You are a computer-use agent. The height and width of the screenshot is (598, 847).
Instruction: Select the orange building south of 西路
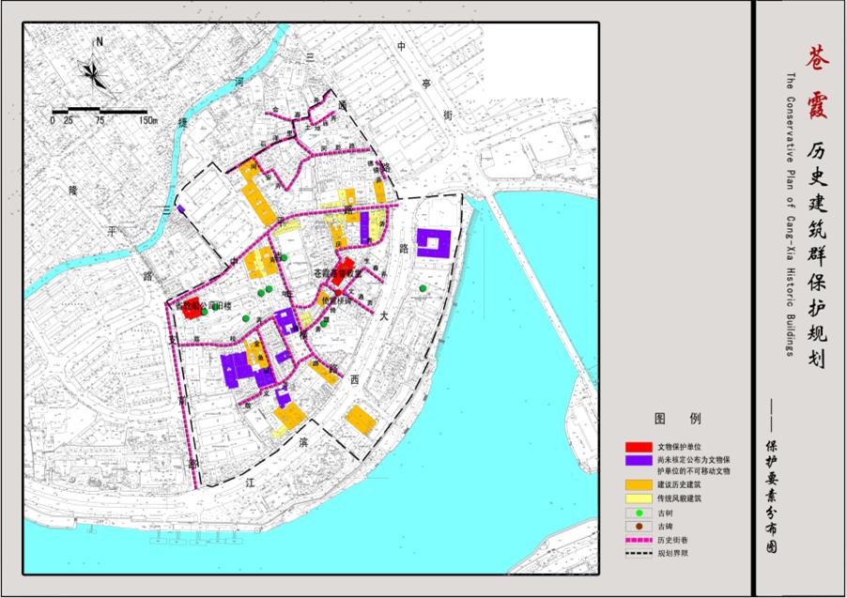coord(361,418)
